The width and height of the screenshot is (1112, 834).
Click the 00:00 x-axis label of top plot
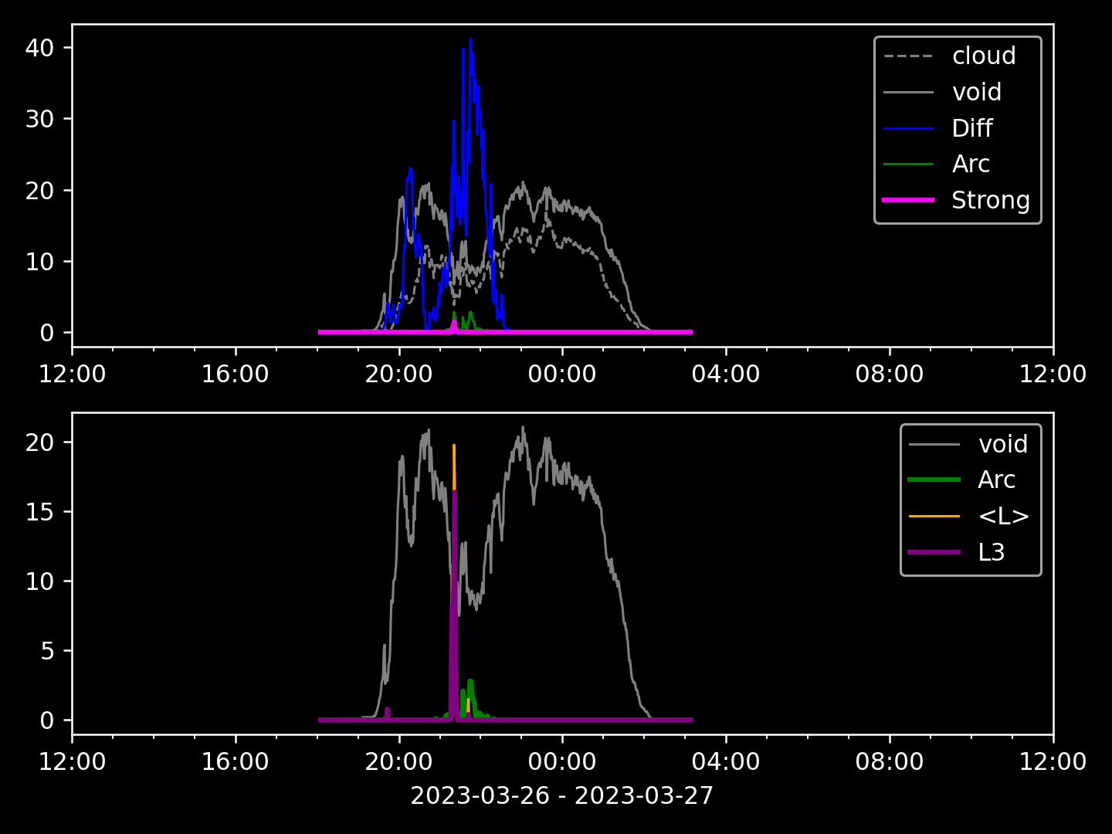[562, 375]
